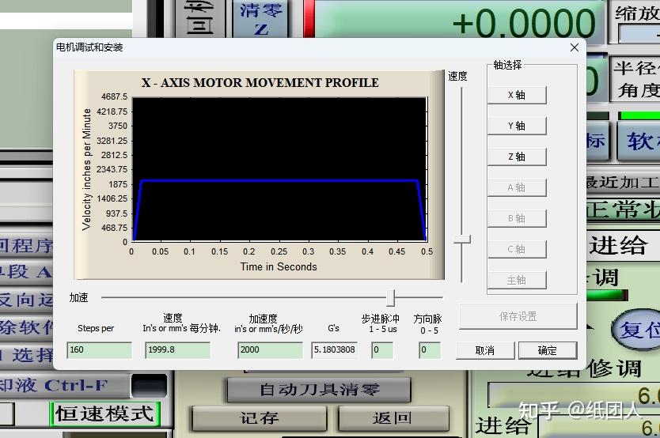Confirm the dialog with 确定
Viewport: 660px width, 438px height.
click(x=547, y=350)
